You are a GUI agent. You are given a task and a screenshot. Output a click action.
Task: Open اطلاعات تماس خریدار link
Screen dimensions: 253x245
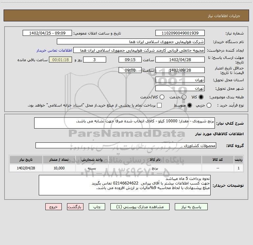(54, 50)
